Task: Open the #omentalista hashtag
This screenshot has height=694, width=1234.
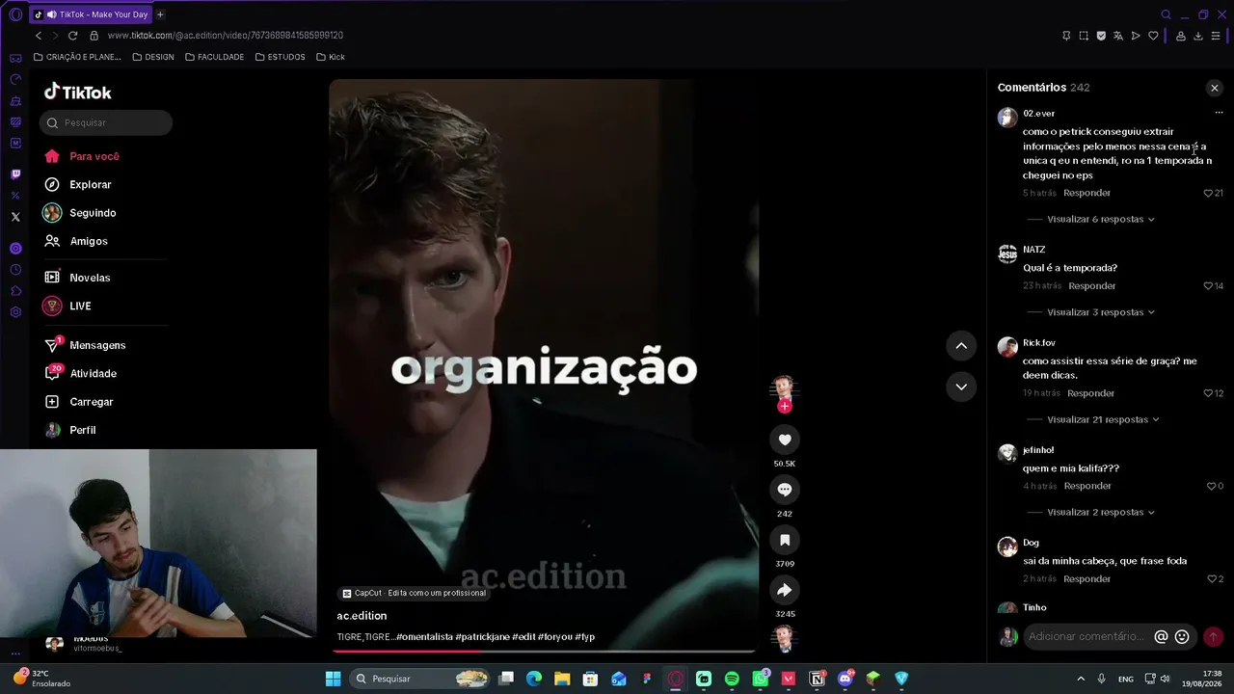Action: click(424, 637)
